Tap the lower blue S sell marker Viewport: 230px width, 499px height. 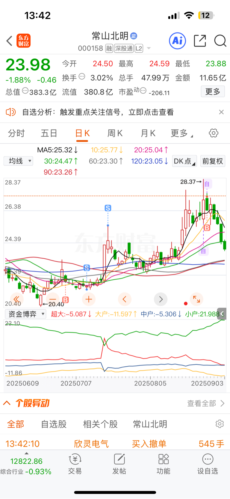(87, 268)
